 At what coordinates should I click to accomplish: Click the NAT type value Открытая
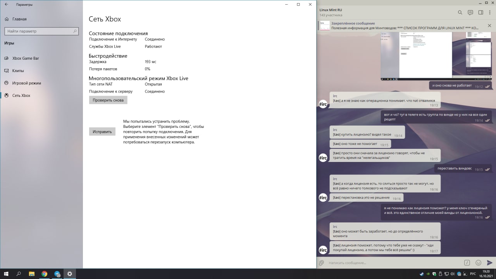tap(153, 84)
